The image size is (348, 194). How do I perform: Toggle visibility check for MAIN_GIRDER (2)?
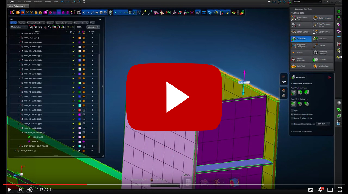tap(73, 151)
